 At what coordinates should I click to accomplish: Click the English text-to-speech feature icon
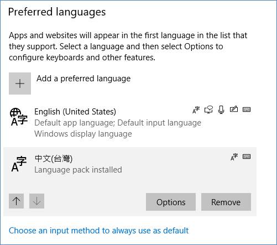click(208, 110)
